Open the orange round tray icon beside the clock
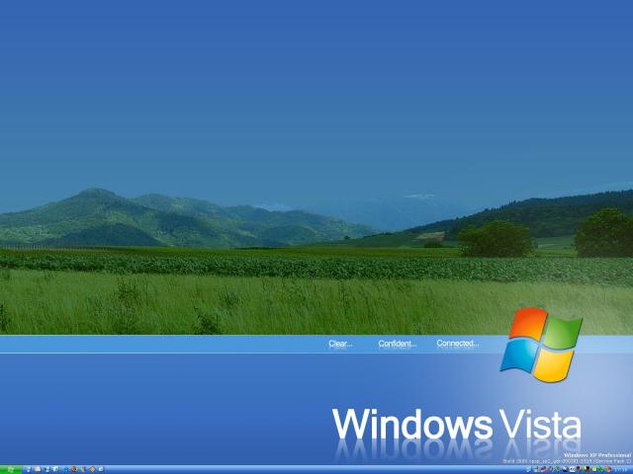The height and width of the screenshot is (474, 633). (x=608, y=469)
